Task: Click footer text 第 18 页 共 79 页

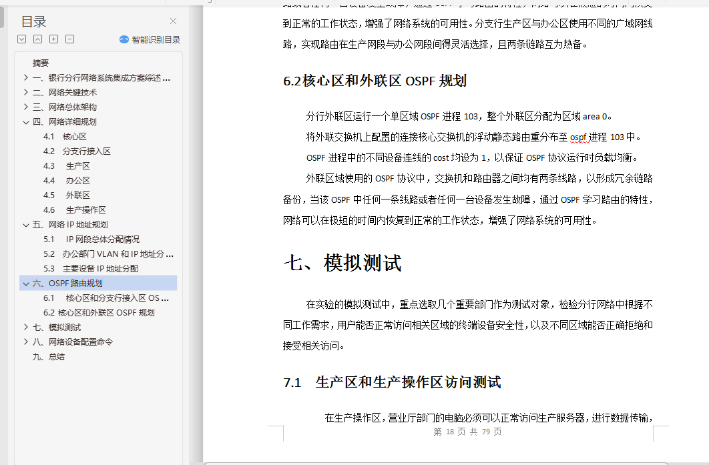Action: [x=467, y=432]
